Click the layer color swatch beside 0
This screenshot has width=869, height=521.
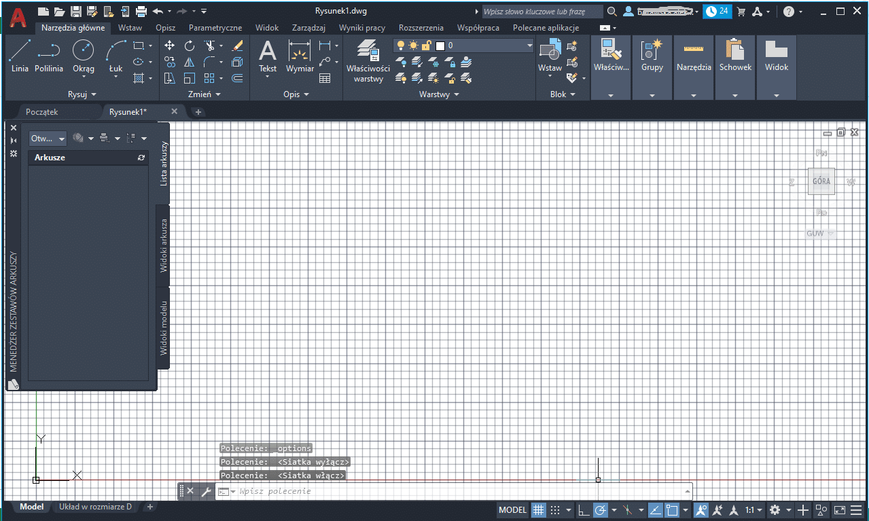tap(440, 46)
